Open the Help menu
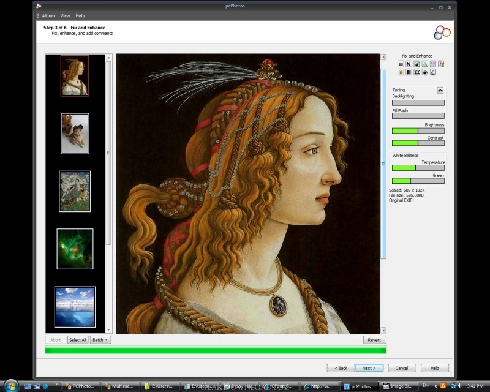 (80, 16)
